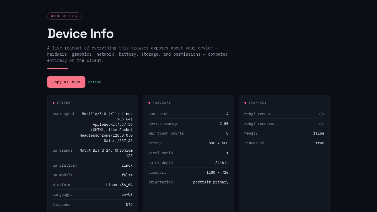Click the ua brands value 'Not;A=Brand 24, Chromium 128'
The image size is (377, 212).
click(x=106, y=153)
